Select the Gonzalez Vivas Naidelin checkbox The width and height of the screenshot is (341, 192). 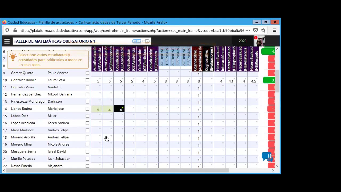coord(87,87)
